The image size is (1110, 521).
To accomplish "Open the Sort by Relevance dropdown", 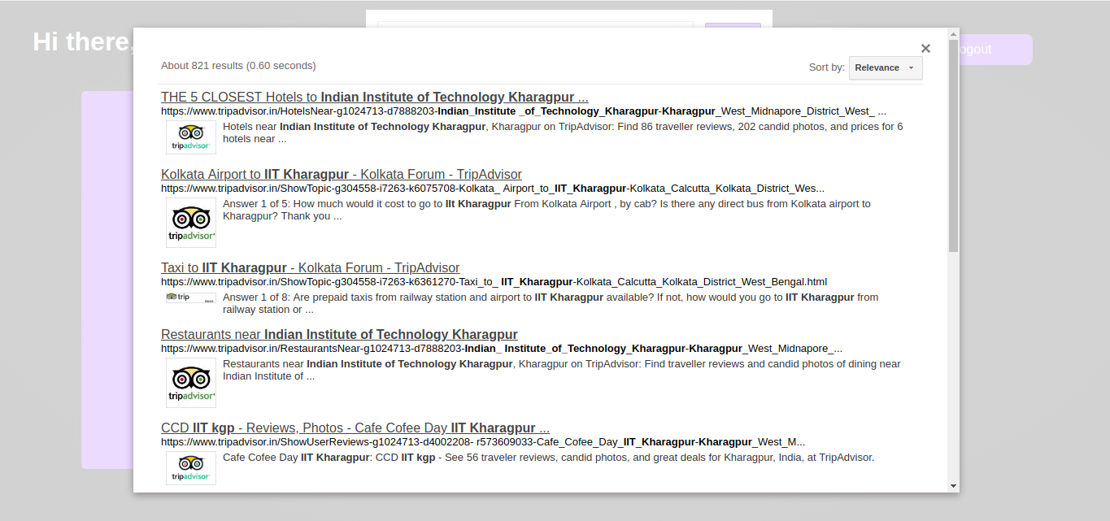I will click(x=886, y=67).
